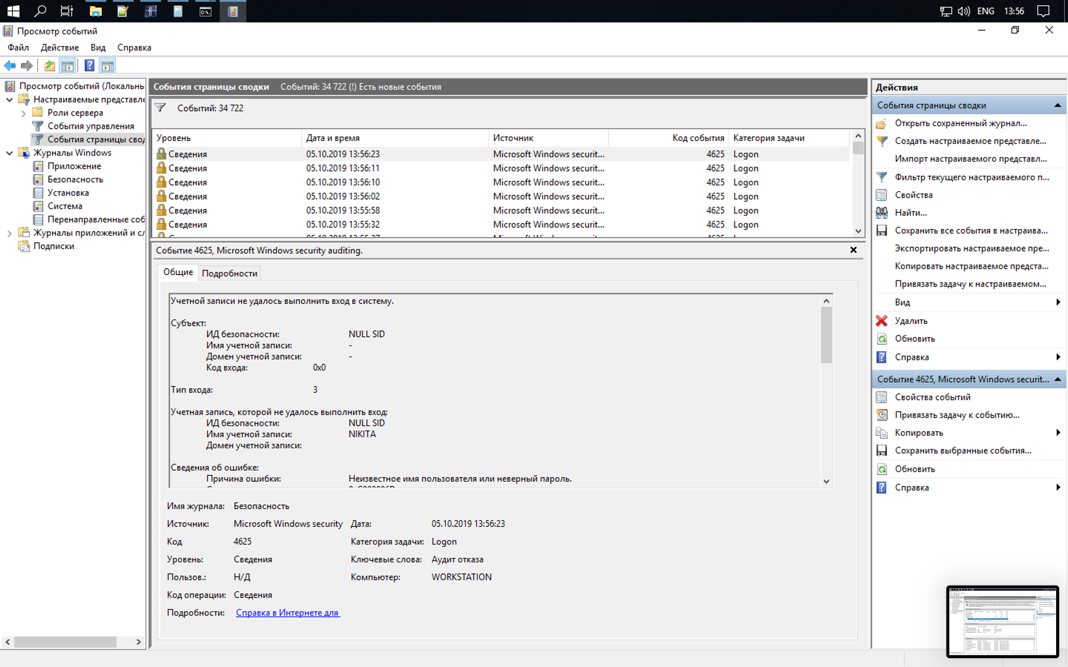Close the event 4625 preview pane
The image size is (1068, 667).
click(x=854, y=250)
